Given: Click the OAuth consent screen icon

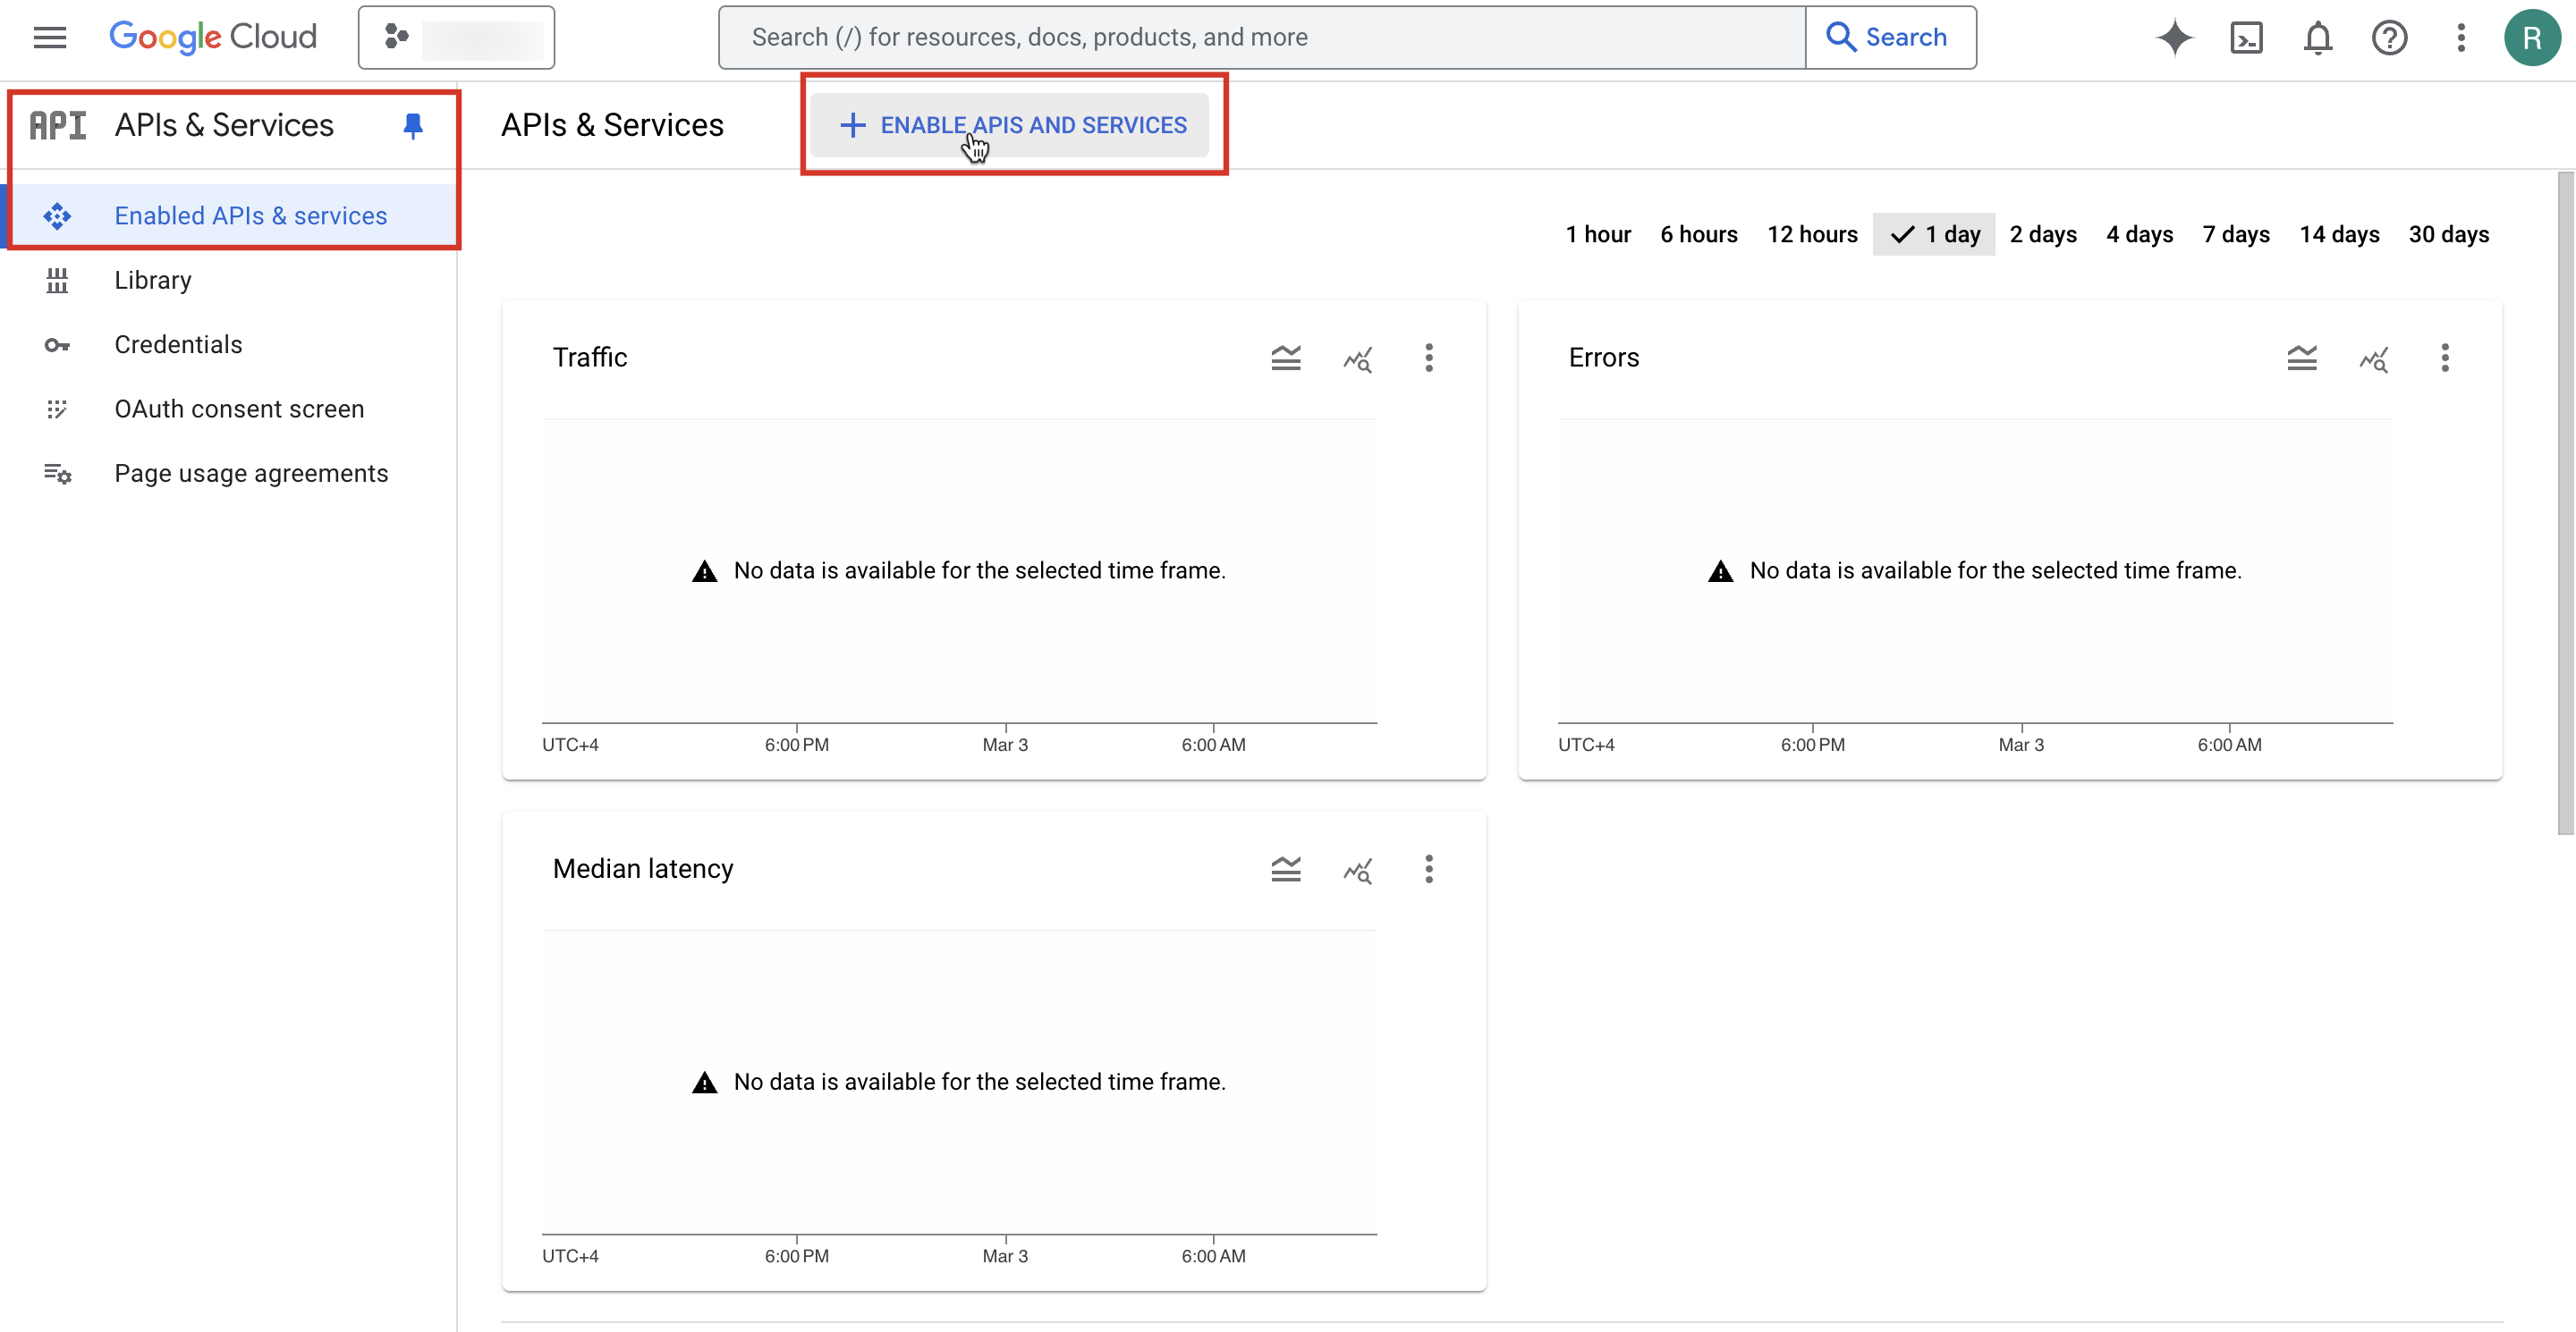Looking at the screenshot, I should [57, 409].
